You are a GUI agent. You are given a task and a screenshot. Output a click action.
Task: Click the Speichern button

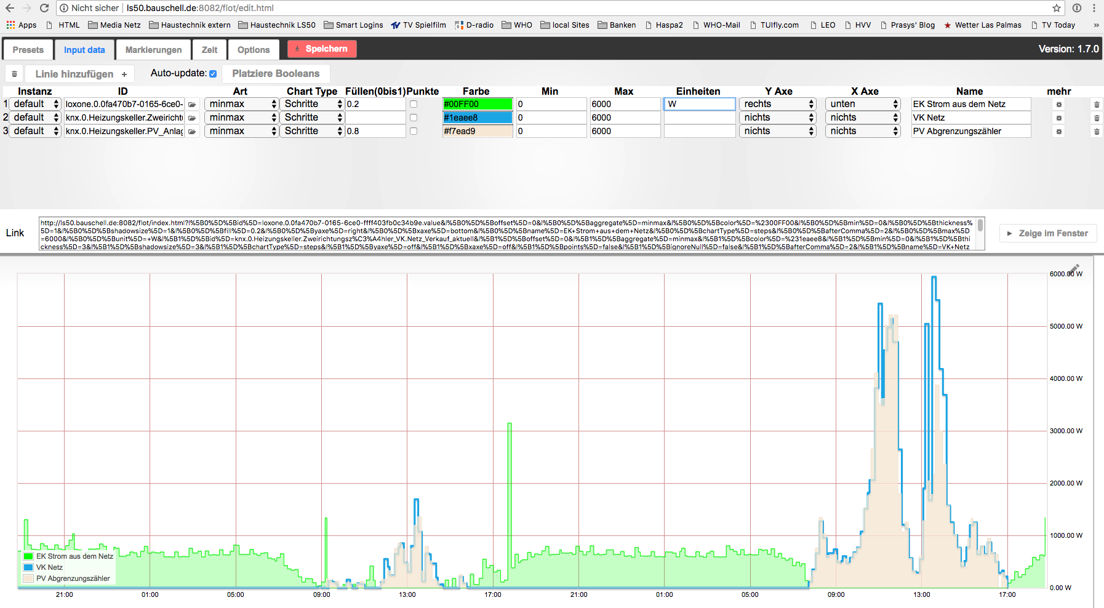322,49
